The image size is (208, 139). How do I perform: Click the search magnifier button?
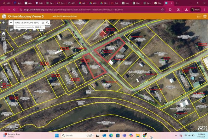47,23
